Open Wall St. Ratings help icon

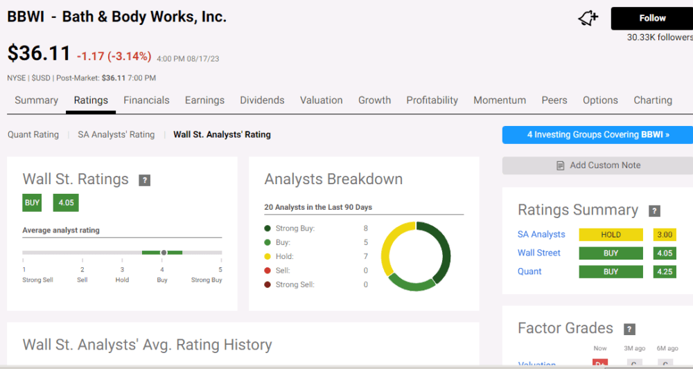point(145,180)
